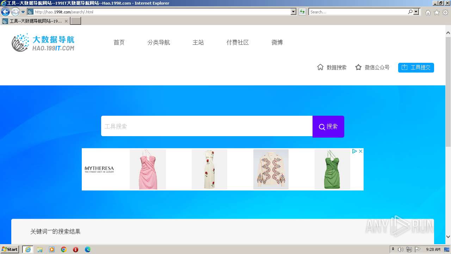Viewport: 451px width, 254px height.
Task: Click the browser Back arrow button
Action: [5, 12]
